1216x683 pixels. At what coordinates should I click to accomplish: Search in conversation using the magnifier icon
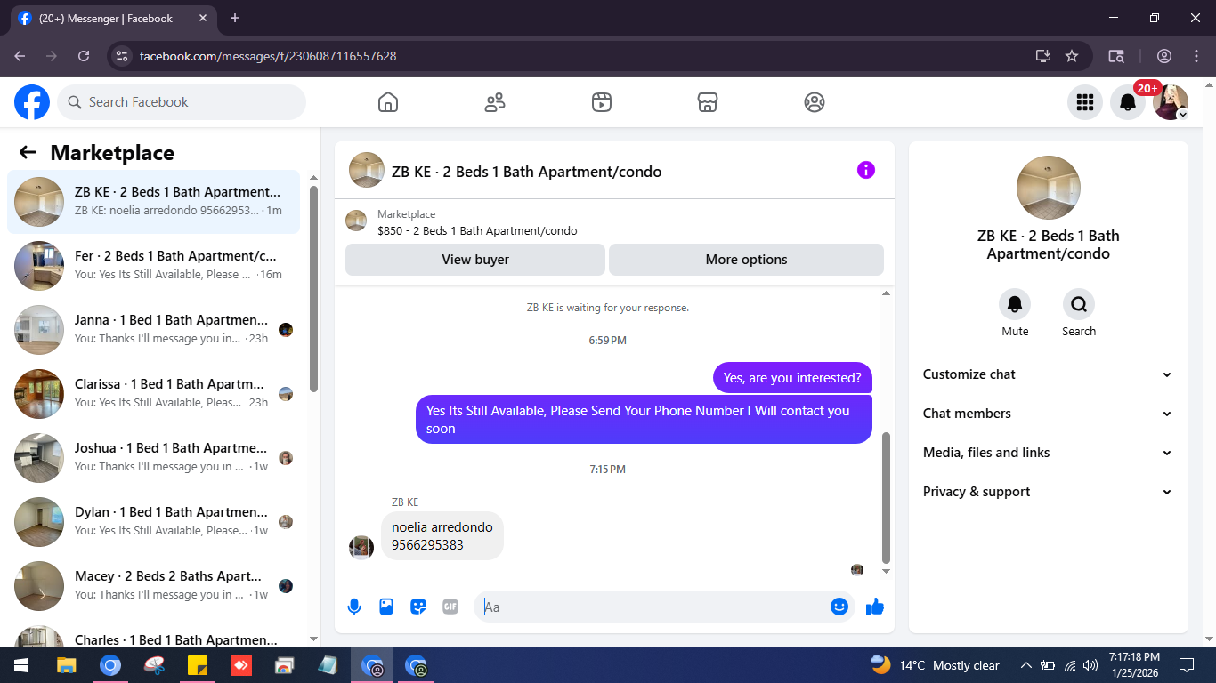tap(1079, 305)
